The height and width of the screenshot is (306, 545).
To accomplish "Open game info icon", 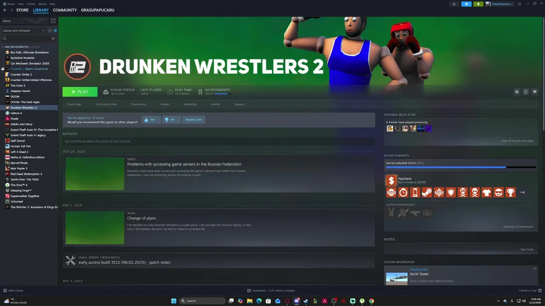I will (526, 92).
